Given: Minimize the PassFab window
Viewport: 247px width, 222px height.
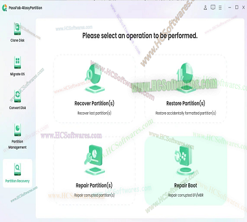Looking at the screenshot, I should pos(230,7).
